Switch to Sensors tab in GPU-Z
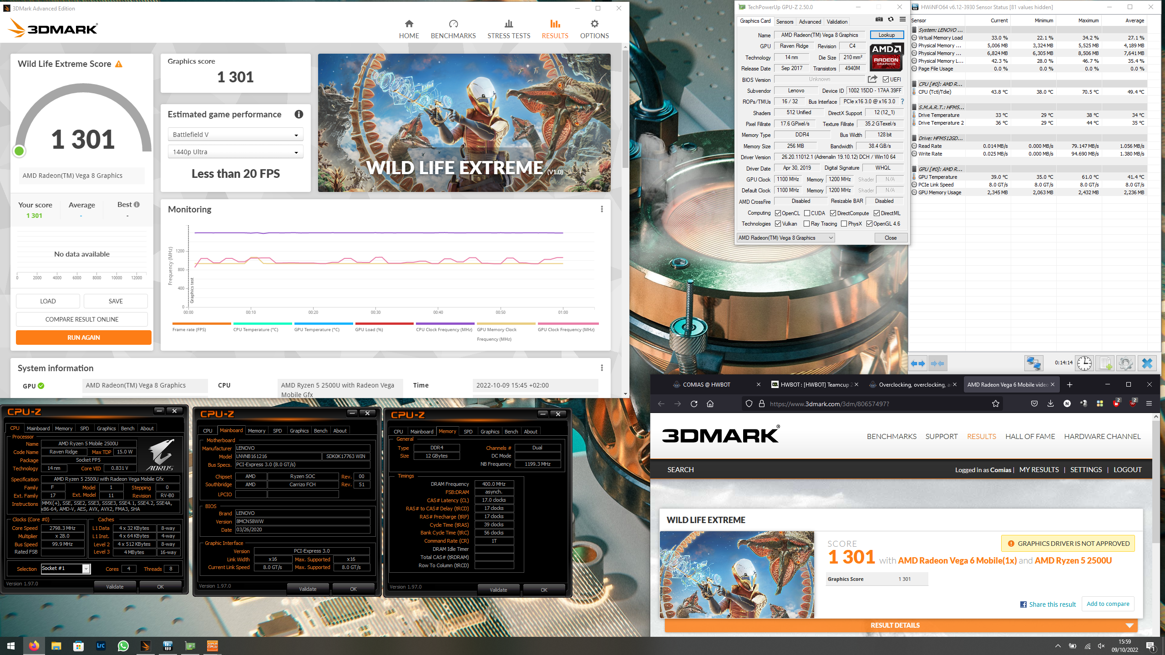 coord(785,21)
